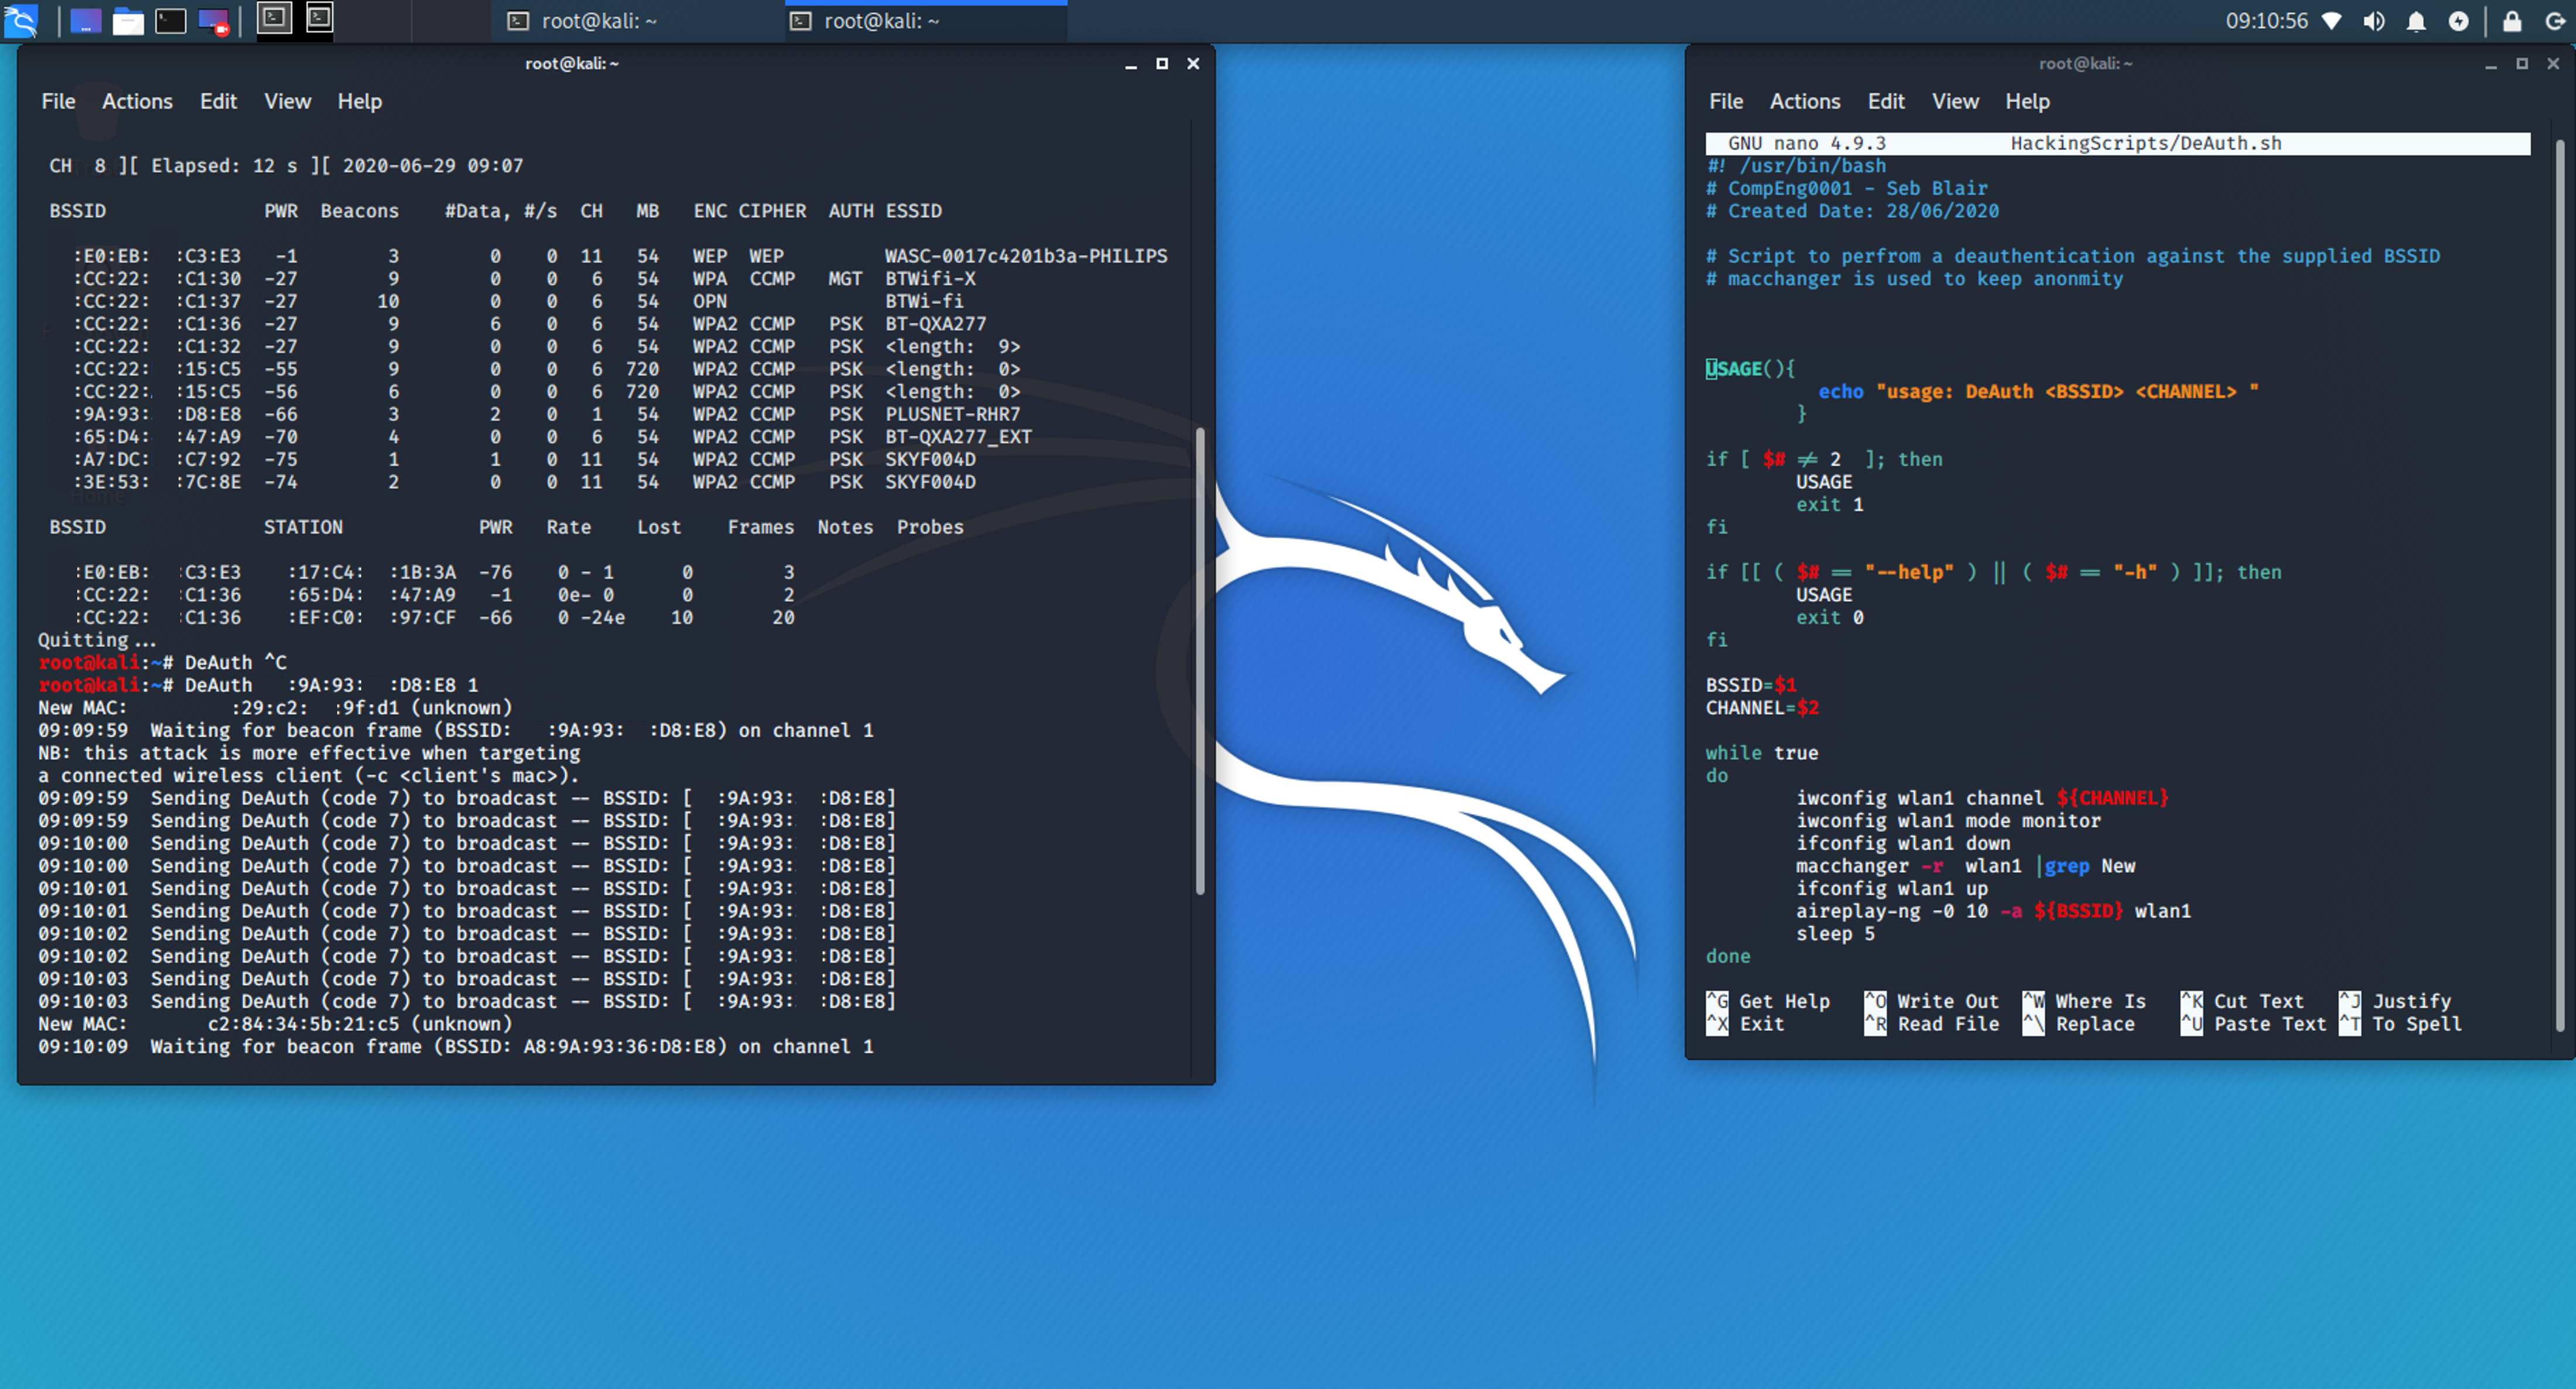
Task: Open Help menu in nano terminal
Action: (x=2027, y=101)
